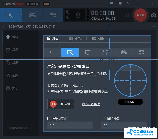This screenshot has height=139, width=158.
Task: Select screen recording mode in top toolbar
Action: 9,15
